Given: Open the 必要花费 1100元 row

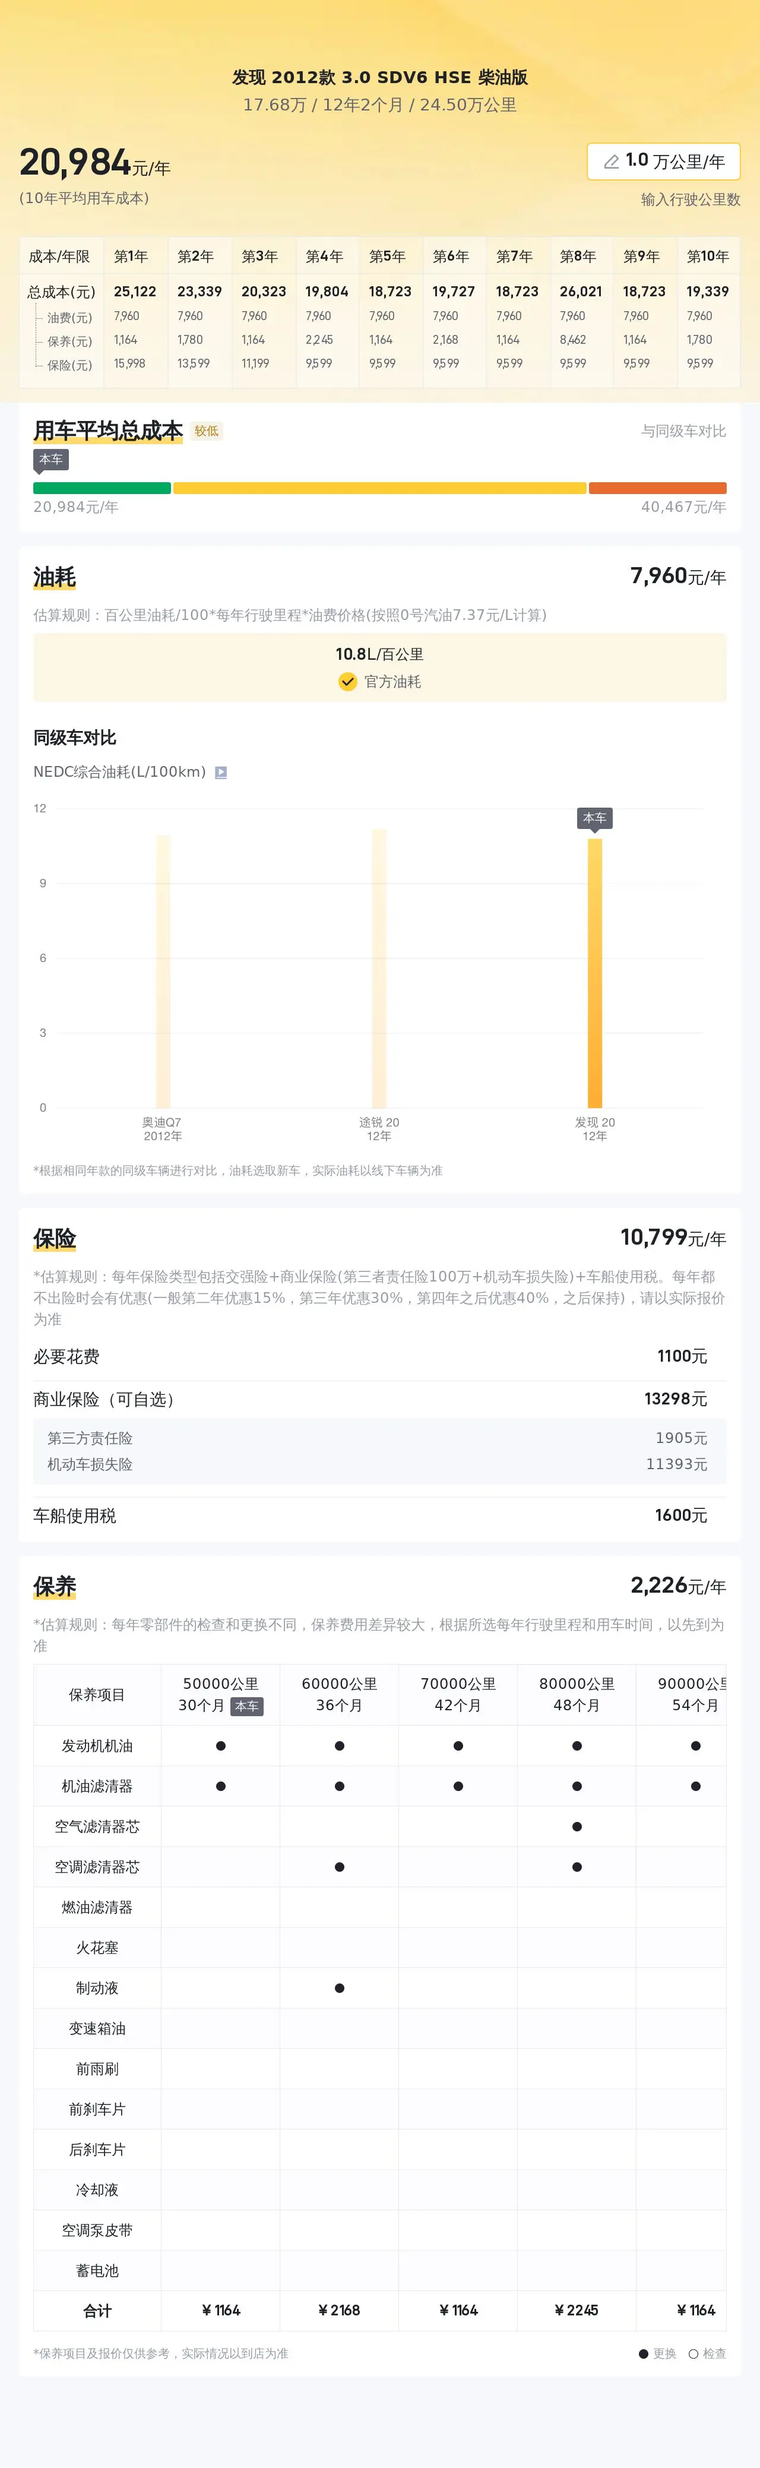Looking at the screenshot, I should point(379,1357).
